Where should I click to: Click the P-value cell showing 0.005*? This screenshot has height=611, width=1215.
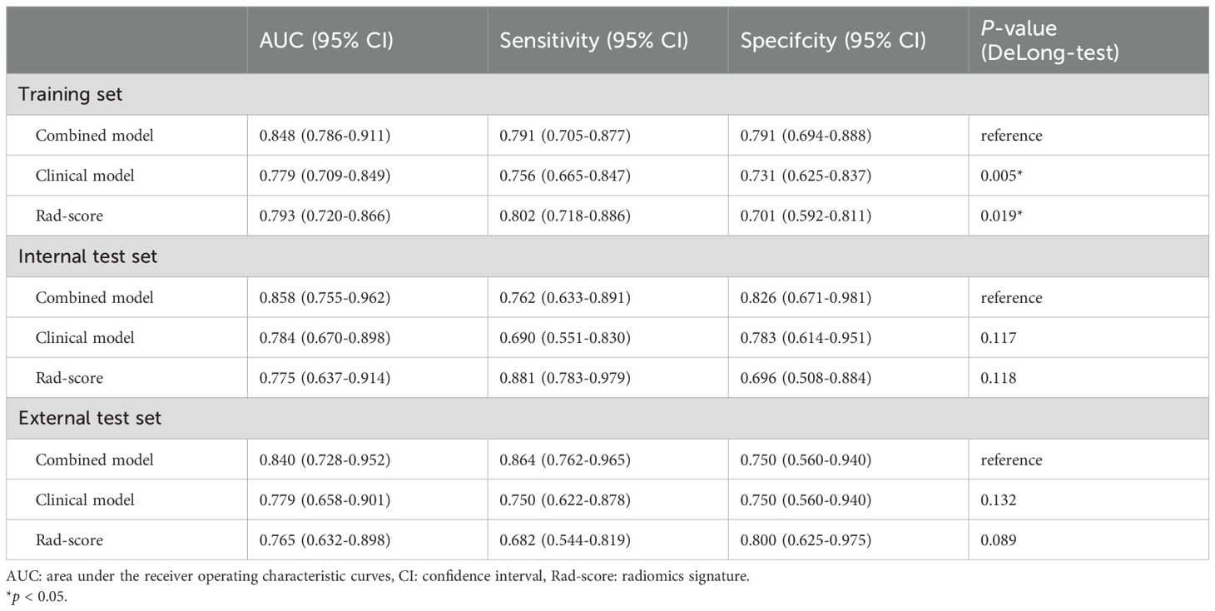(1003, 176)
